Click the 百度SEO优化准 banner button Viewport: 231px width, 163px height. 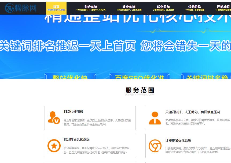click(x=139, y=76)
